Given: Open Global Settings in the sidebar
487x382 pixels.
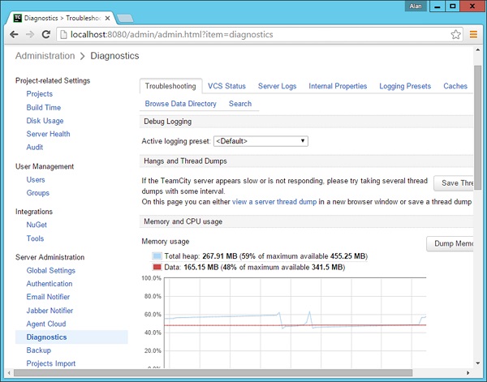Looking at the screenshot, I should coord(50,271).
